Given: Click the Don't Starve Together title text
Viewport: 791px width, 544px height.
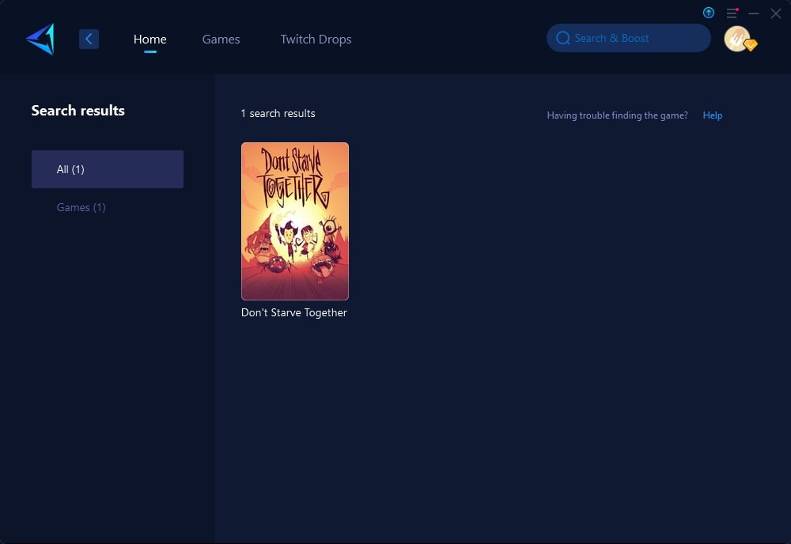Looking at the screenshot, I should [294, 312].
